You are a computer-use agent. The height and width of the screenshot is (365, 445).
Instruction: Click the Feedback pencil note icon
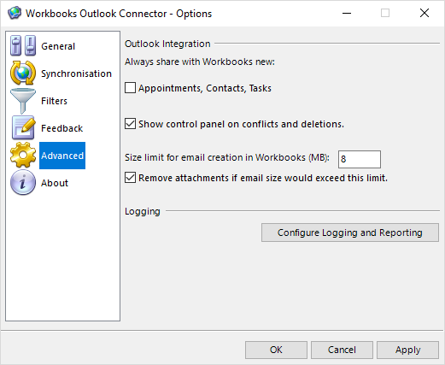tap(23, 127)
